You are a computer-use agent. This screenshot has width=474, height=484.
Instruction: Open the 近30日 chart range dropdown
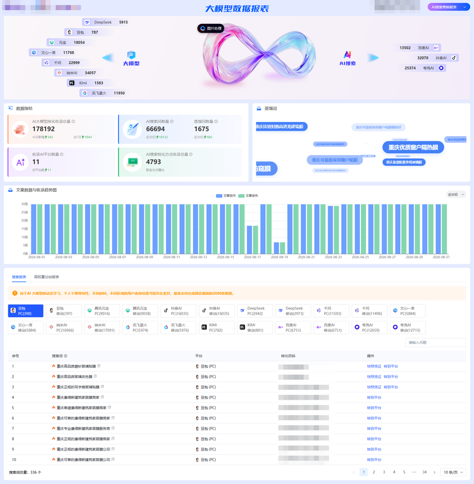click(x=456, y=195)
